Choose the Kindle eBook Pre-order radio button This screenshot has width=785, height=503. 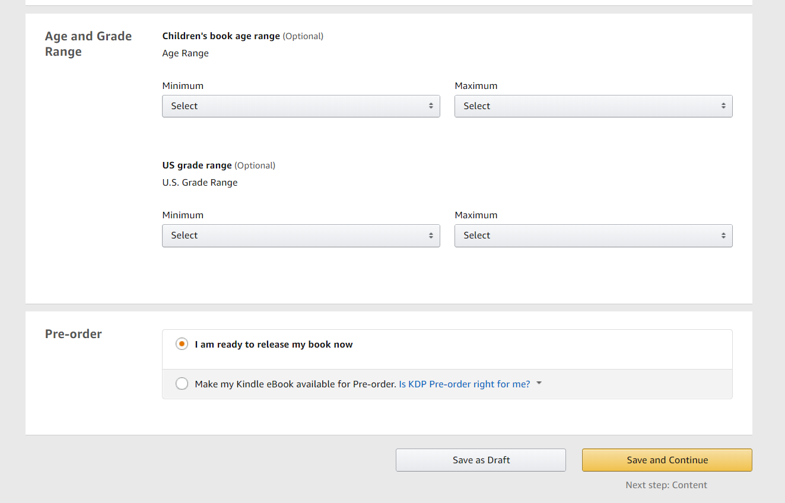click(x=182, y=384)
